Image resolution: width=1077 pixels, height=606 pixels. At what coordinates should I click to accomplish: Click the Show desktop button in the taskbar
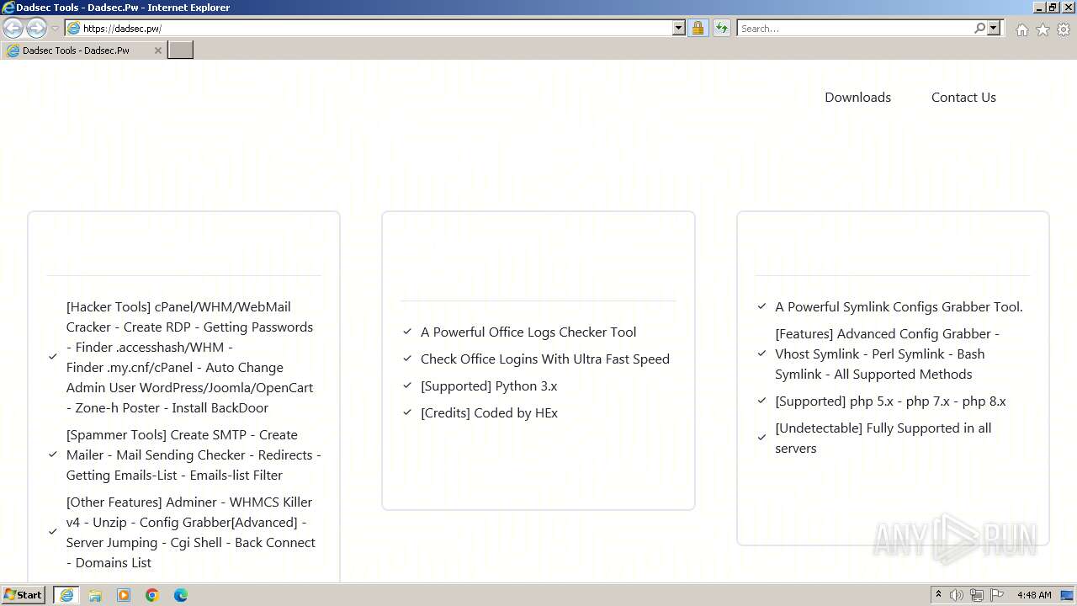point(1067,595)
